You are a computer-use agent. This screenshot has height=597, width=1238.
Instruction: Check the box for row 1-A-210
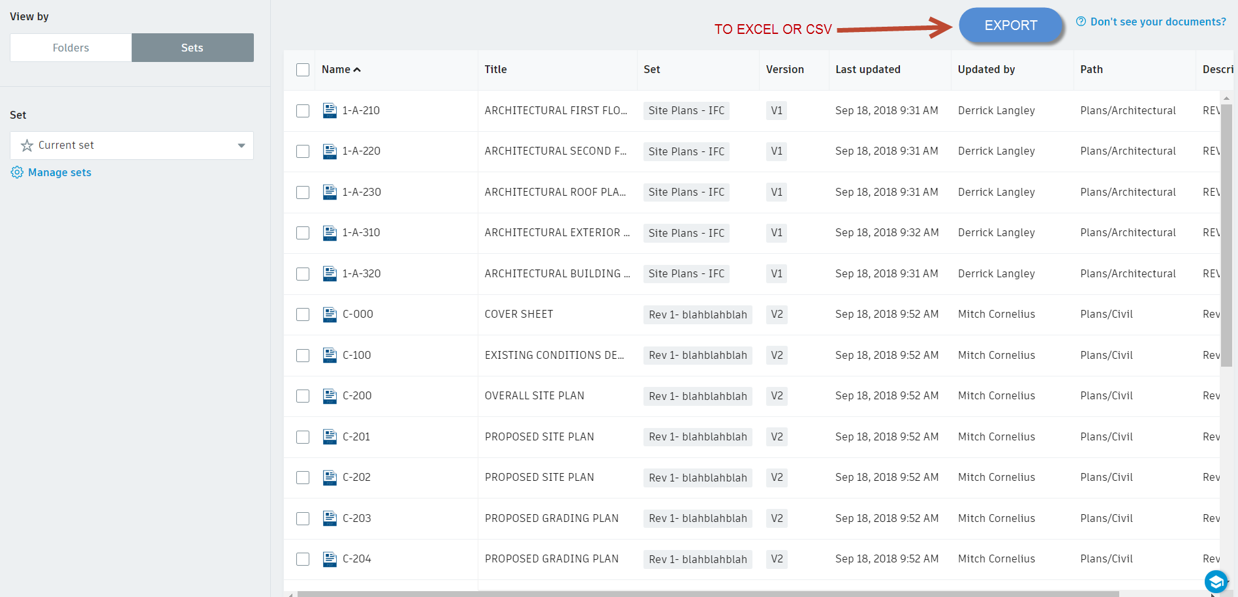(303, 111)
